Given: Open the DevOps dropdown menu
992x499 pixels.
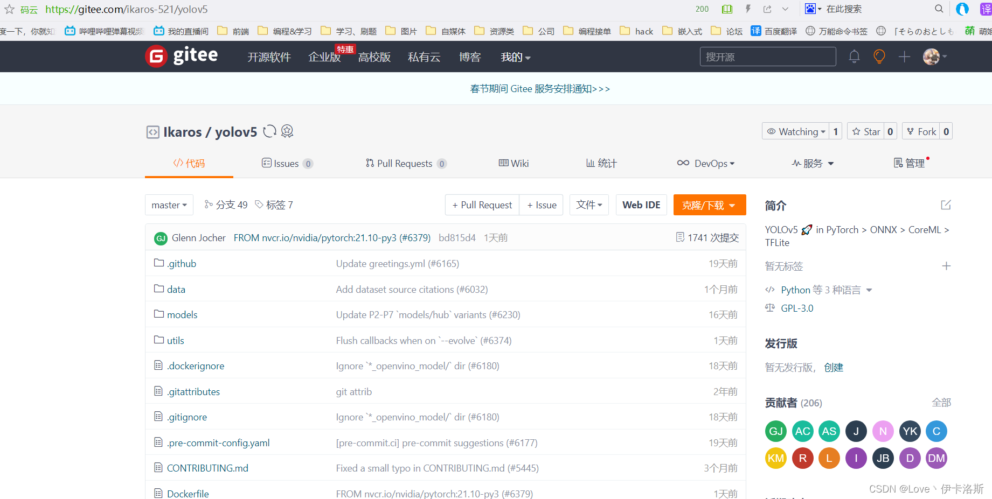Looking at the screenshot, I should point(706,163).
